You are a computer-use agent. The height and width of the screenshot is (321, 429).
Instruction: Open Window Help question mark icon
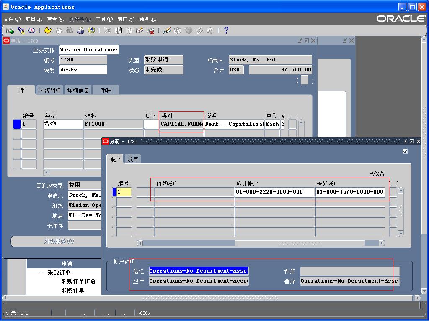(226, 31)
